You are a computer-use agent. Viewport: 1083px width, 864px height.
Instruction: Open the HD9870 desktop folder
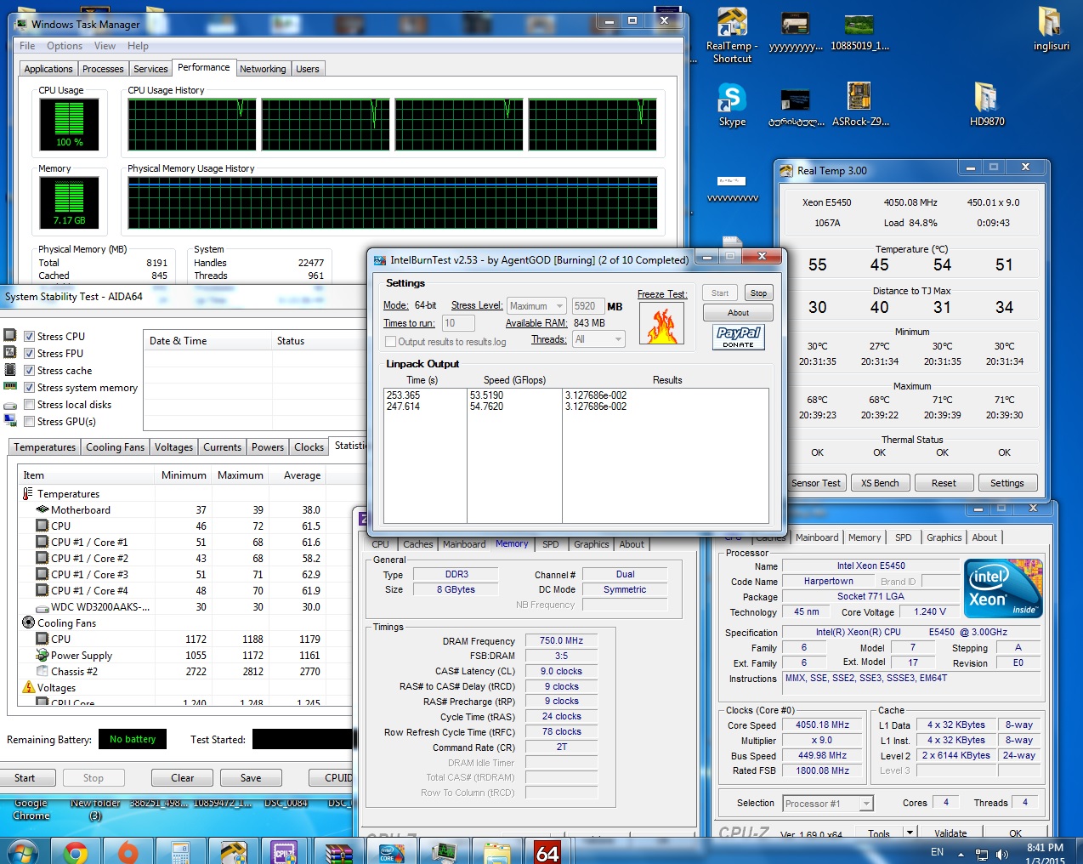(x=986, y=99)
